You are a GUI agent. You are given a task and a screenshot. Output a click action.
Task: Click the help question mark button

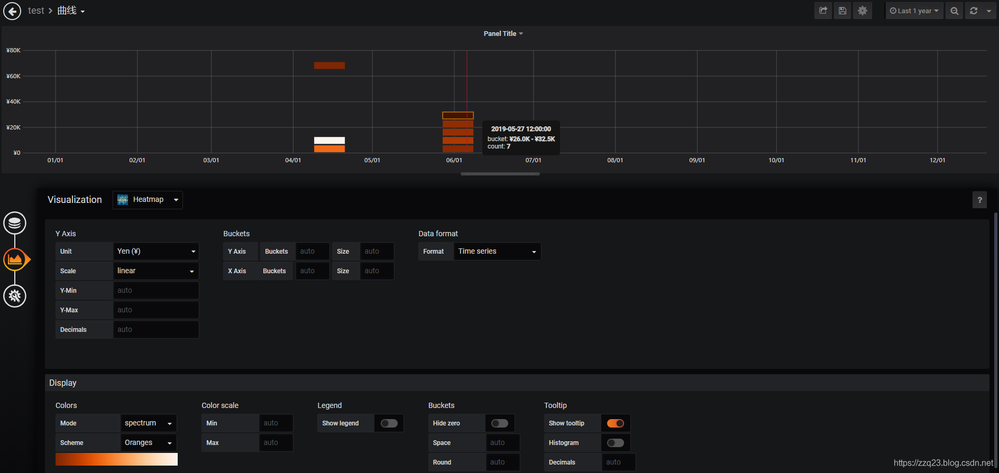pos(979,200)
